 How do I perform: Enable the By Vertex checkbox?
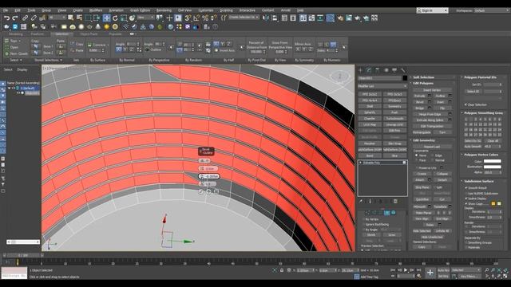363,219
